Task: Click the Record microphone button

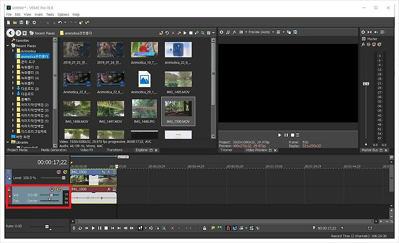Action: pos(74,228)
